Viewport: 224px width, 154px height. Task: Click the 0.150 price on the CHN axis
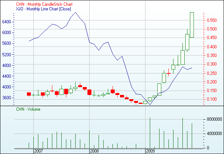tap(212, 91)
